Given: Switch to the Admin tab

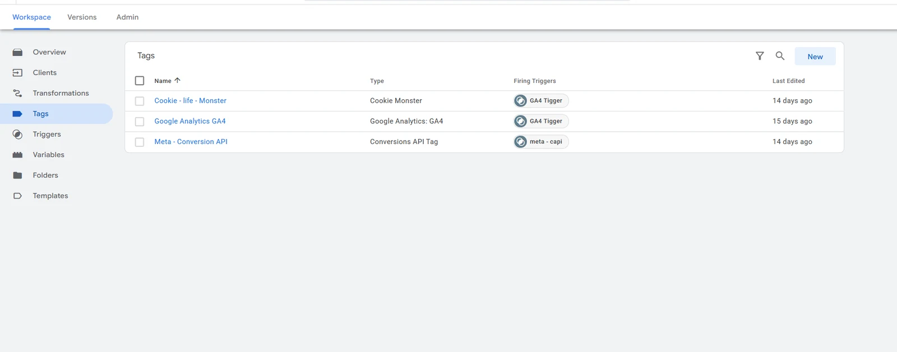Looking at the screenshot, I should click(127, 17).
